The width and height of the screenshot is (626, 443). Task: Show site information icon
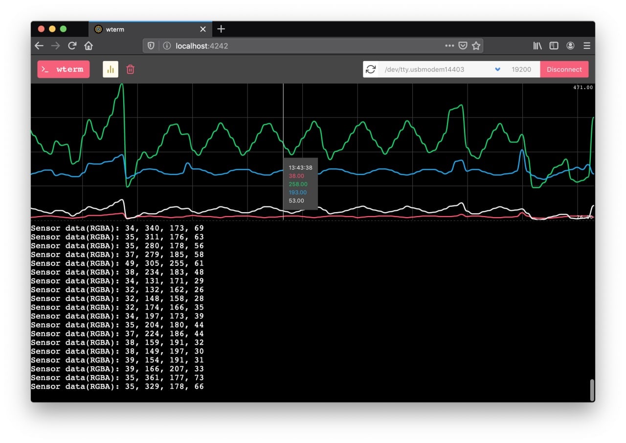[x=167, y=45]
